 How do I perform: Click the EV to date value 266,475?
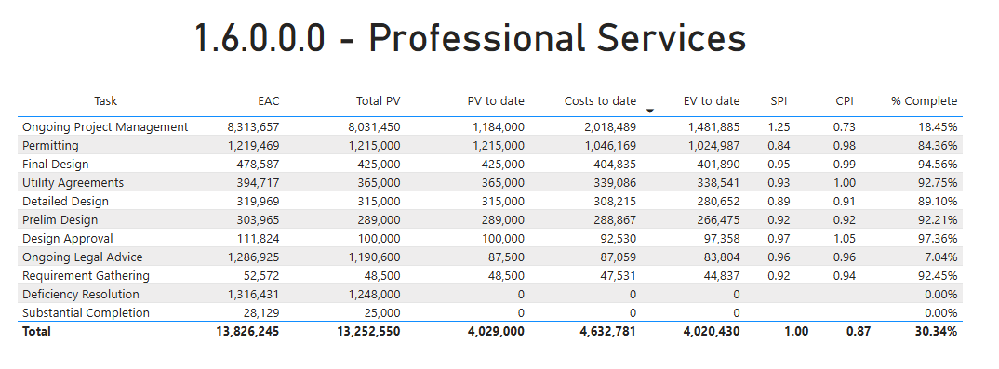[718, 219]
